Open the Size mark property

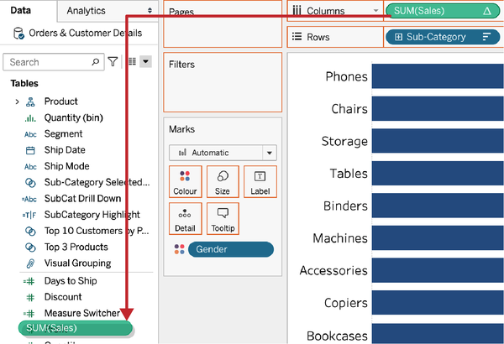pos(223,181)
